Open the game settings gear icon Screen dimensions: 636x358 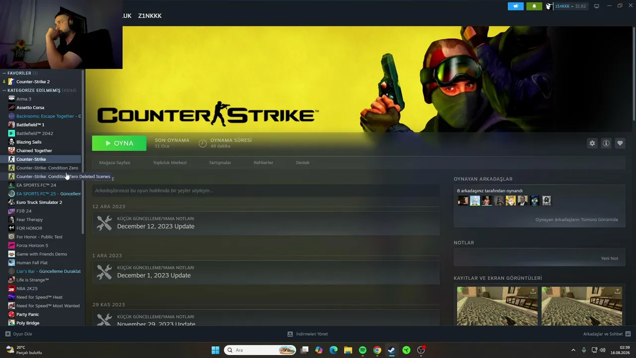592,143
